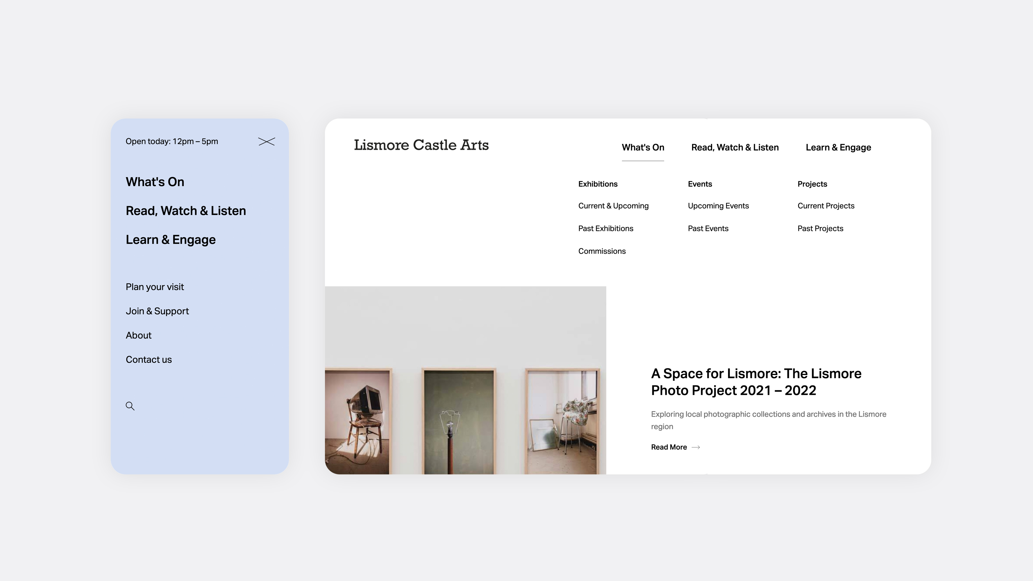Open Upcoming Events link
1033x581 pixels.
(718, 206)
